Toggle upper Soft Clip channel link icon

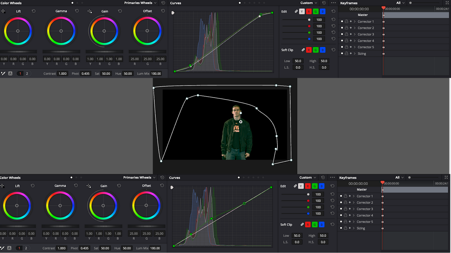click(x=303, y=50)
